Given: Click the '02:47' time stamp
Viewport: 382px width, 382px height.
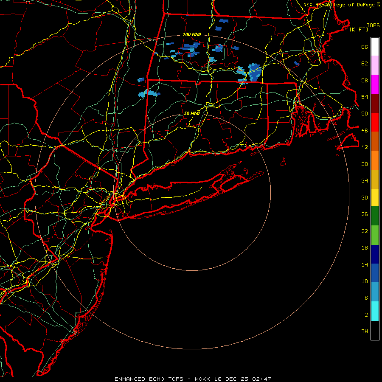Looking at the screenshot, I should (261, 379).
